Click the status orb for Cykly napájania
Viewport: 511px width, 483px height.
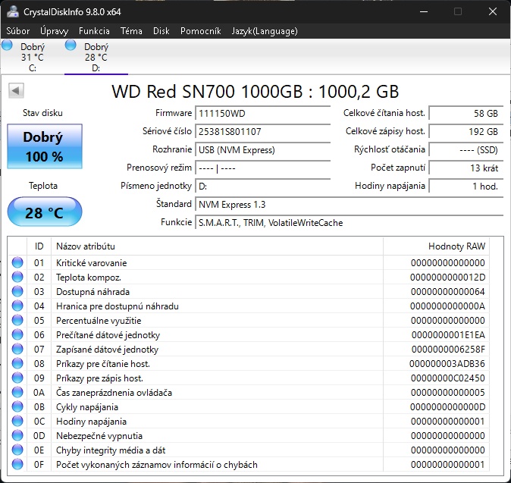(17, 406)
